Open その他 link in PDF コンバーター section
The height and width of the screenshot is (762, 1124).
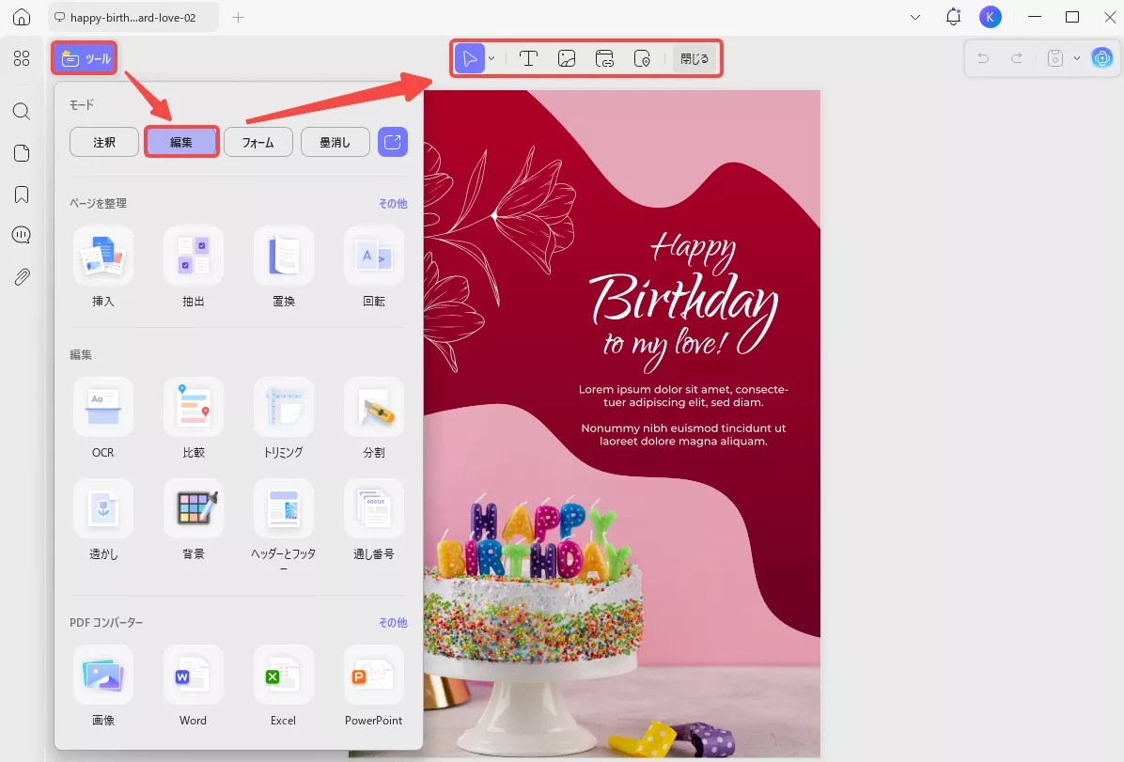click(392, 622)
